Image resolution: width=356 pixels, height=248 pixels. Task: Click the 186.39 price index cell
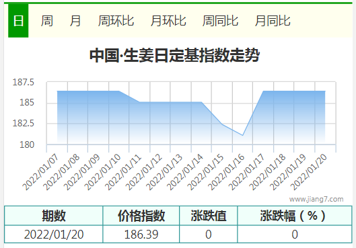point(141,234)
